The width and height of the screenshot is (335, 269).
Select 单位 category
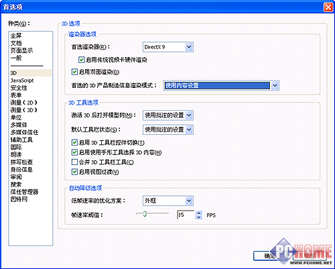[x=16, y=117]
